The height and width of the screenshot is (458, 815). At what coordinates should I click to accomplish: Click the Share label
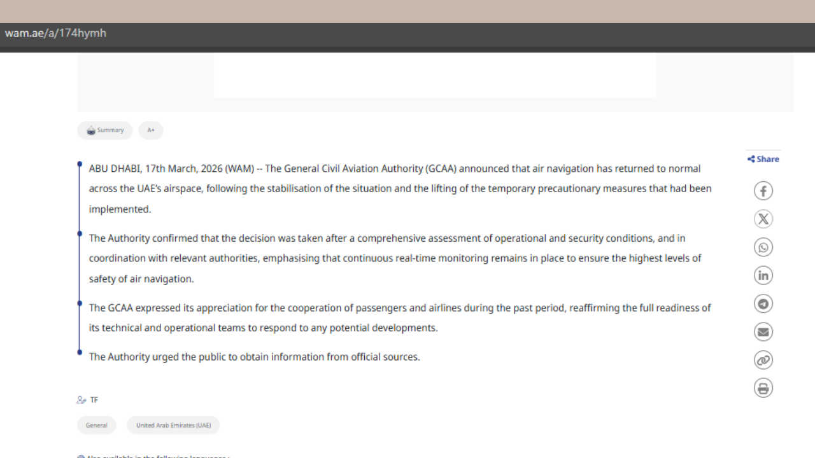click(x=763, y=159)
